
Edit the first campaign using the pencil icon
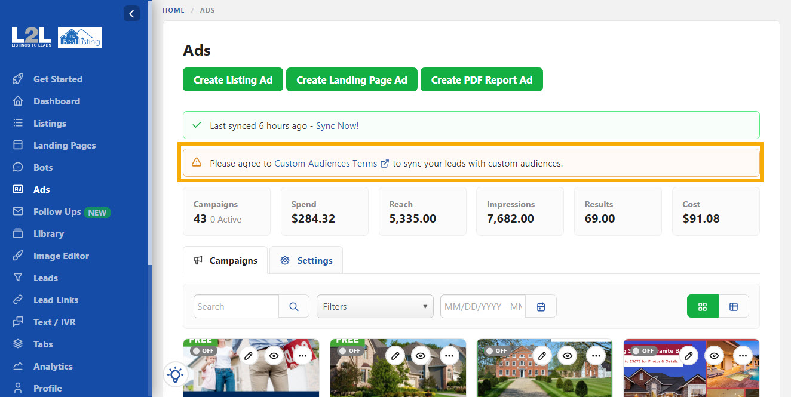pyautogui.click(x=249, y=355)
